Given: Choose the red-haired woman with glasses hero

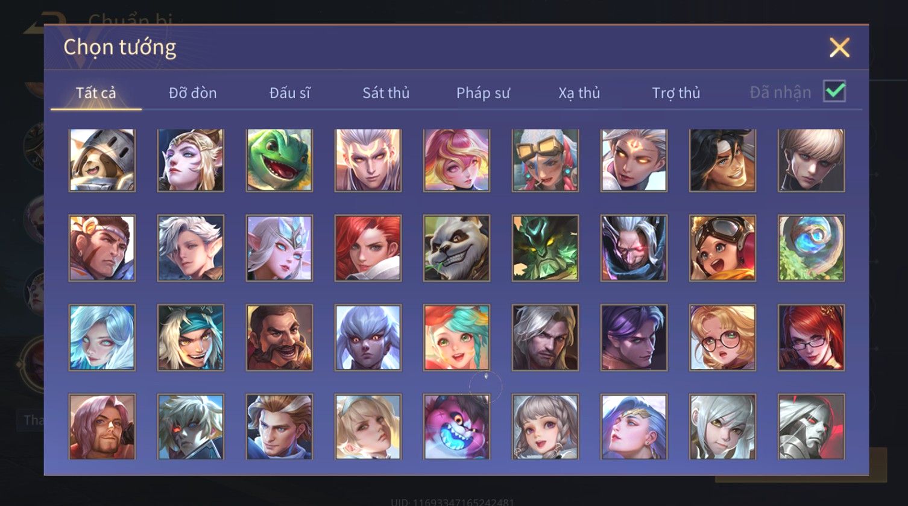Looking at the screenshot, I should click(811, 338).
